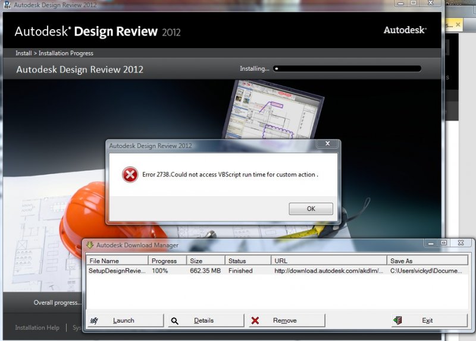Select the SetupDesignRevie... download row

(277, 271)
